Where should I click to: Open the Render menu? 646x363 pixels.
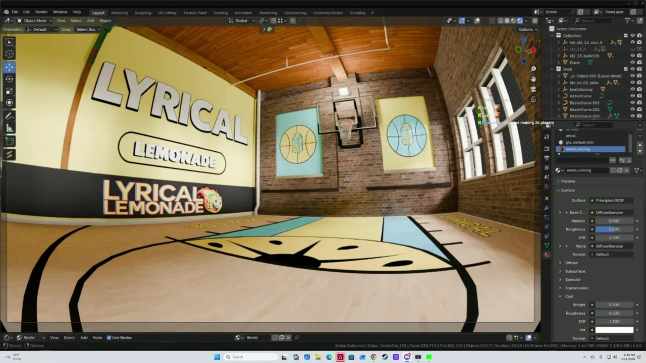click(x=41, y=12)
